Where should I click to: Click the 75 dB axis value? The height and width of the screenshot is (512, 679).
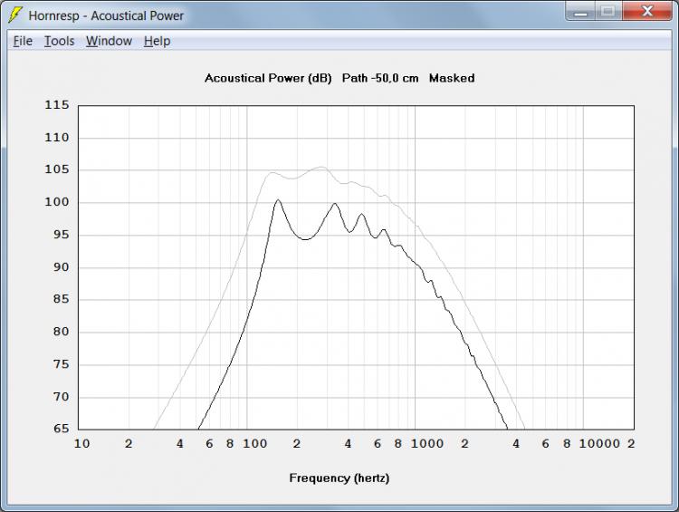point(61,364)
